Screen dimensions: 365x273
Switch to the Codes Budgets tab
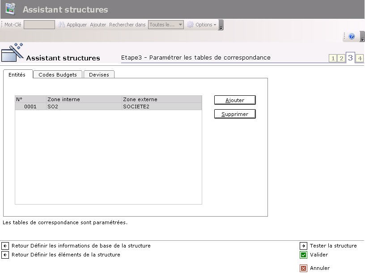pos(58,75)
